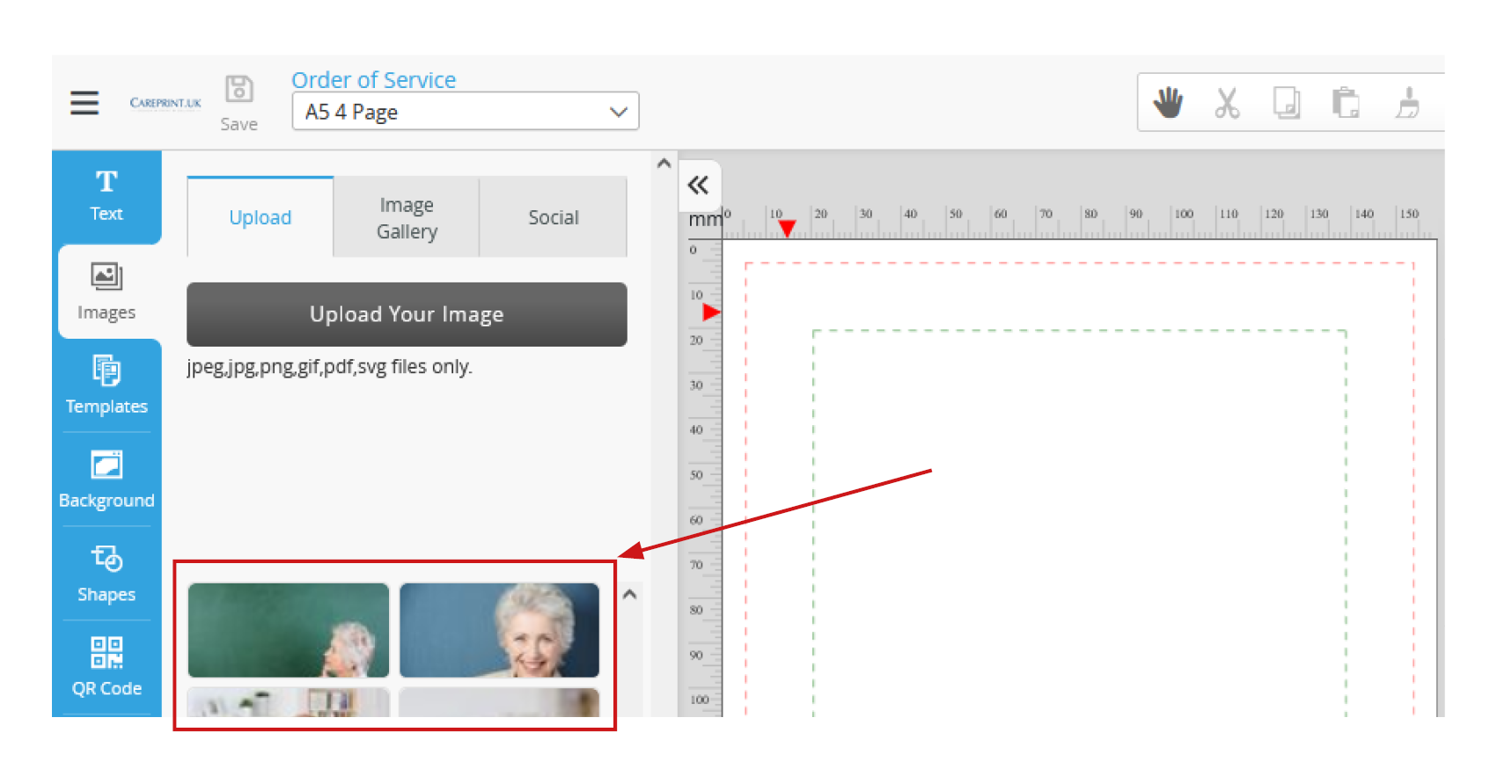Viewport: 1497px width, 769px height.
Task: Select the Pan hand tool
Action: tap(1168, 103)
